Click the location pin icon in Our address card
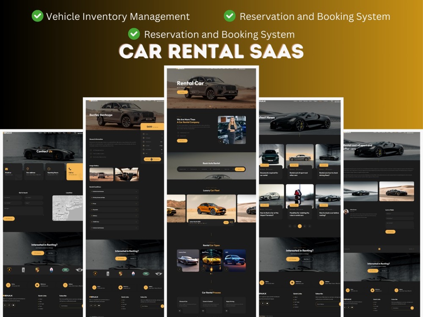Viewport: 423px width, 317px height. pos(28,169)
